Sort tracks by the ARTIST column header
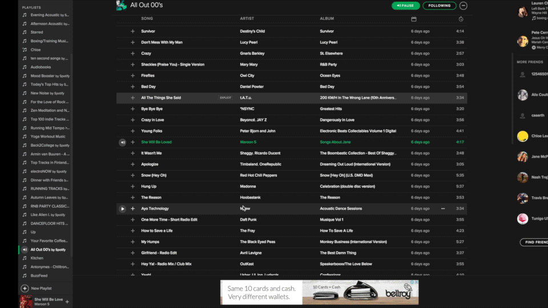The image size is (548, 308). click(x=247, y=18)
